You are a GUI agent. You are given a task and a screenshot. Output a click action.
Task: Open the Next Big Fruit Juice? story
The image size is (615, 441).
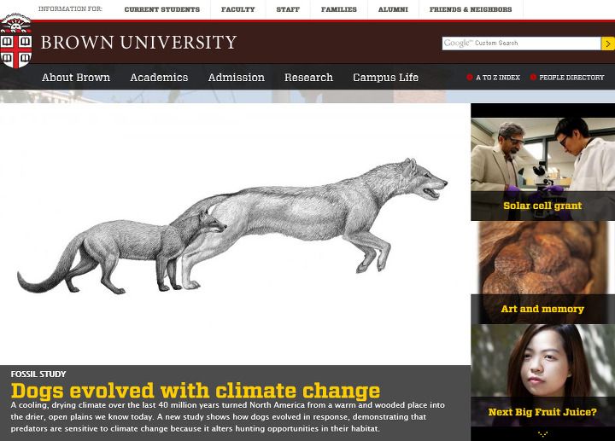tap(543, 375)
